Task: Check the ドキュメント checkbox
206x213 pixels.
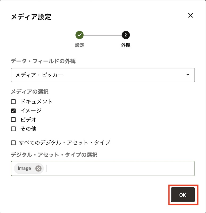Action: [x=14, y=101]
